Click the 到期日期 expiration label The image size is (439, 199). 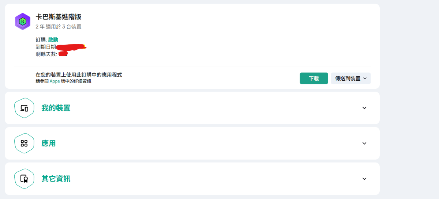pyautogui.click(x=46, y=47)
